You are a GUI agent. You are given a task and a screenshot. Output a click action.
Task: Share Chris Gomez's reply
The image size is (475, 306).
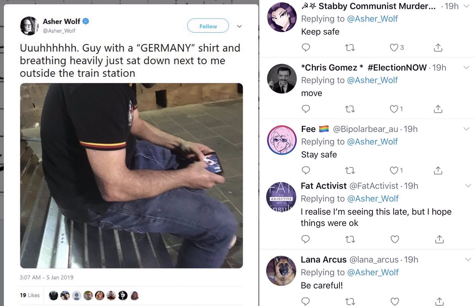[x=438, y=109]
